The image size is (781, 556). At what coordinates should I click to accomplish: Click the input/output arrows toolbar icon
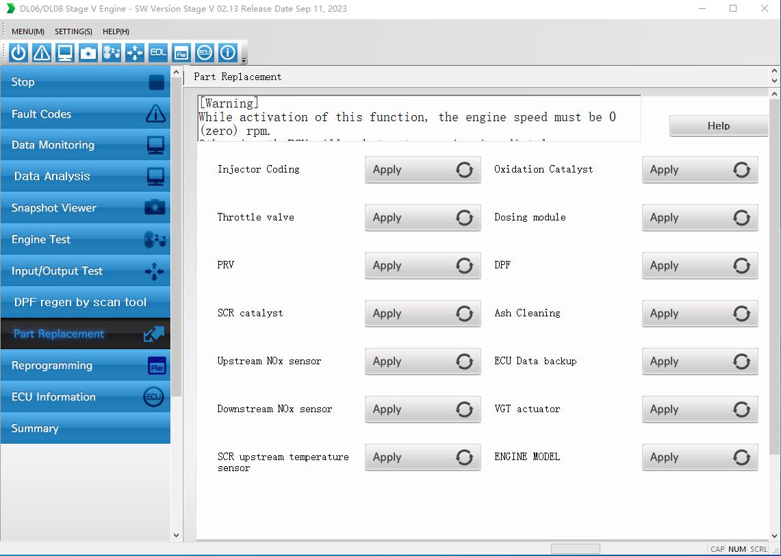[135, 52]
